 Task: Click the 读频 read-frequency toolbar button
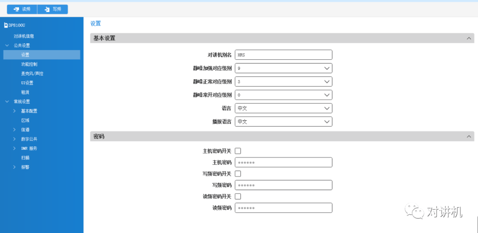coord(22,9)
